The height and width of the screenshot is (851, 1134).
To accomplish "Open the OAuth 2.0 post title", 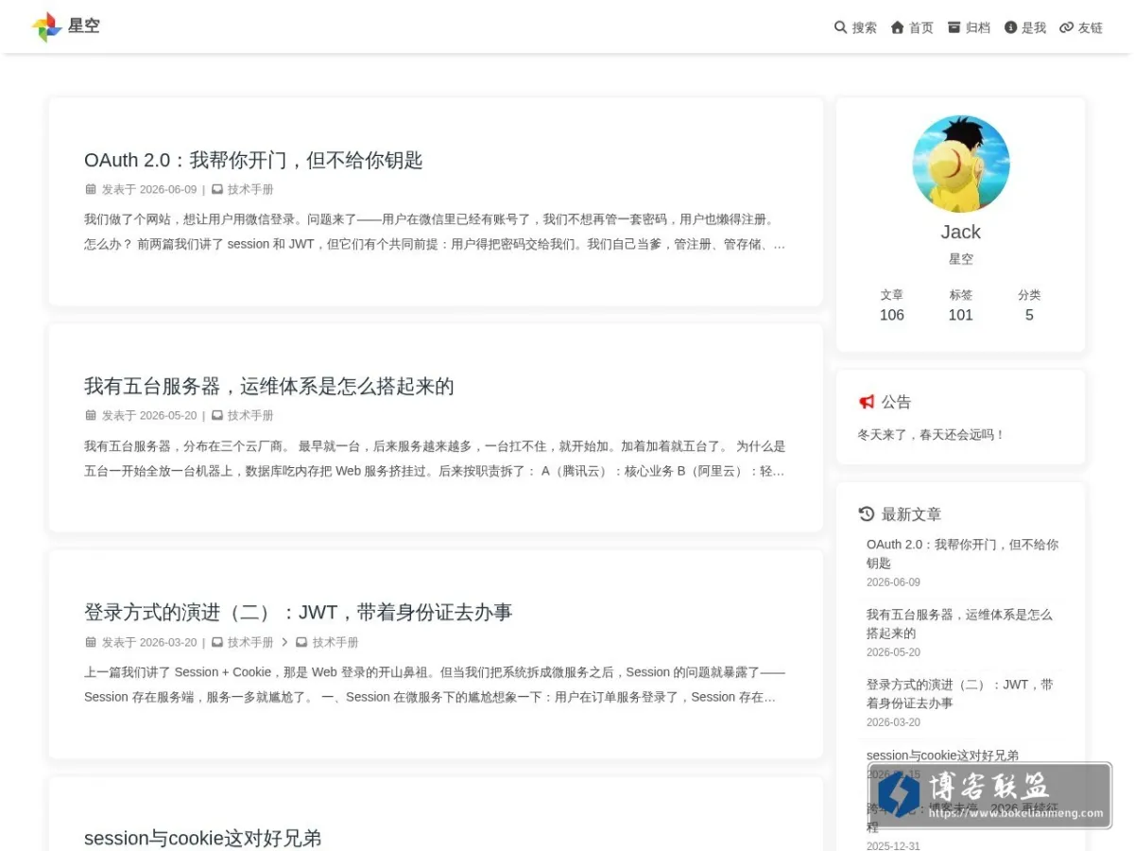I will tap(253, 160).
